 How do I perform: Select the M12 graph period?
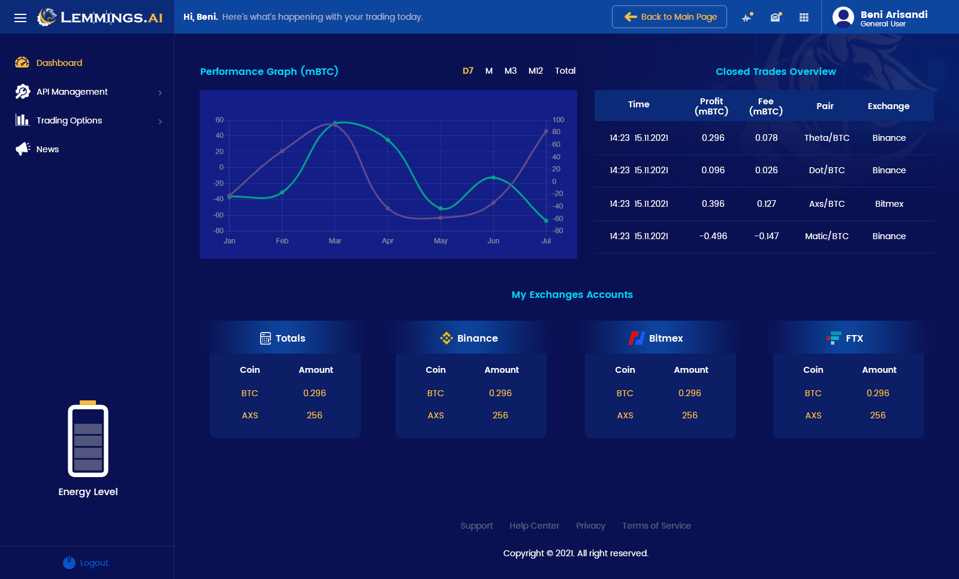point(536,71)
